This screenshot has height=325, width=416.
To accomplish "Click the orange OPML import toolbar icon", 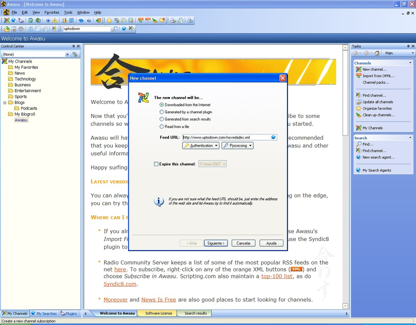I will click(x=141, y=20).
